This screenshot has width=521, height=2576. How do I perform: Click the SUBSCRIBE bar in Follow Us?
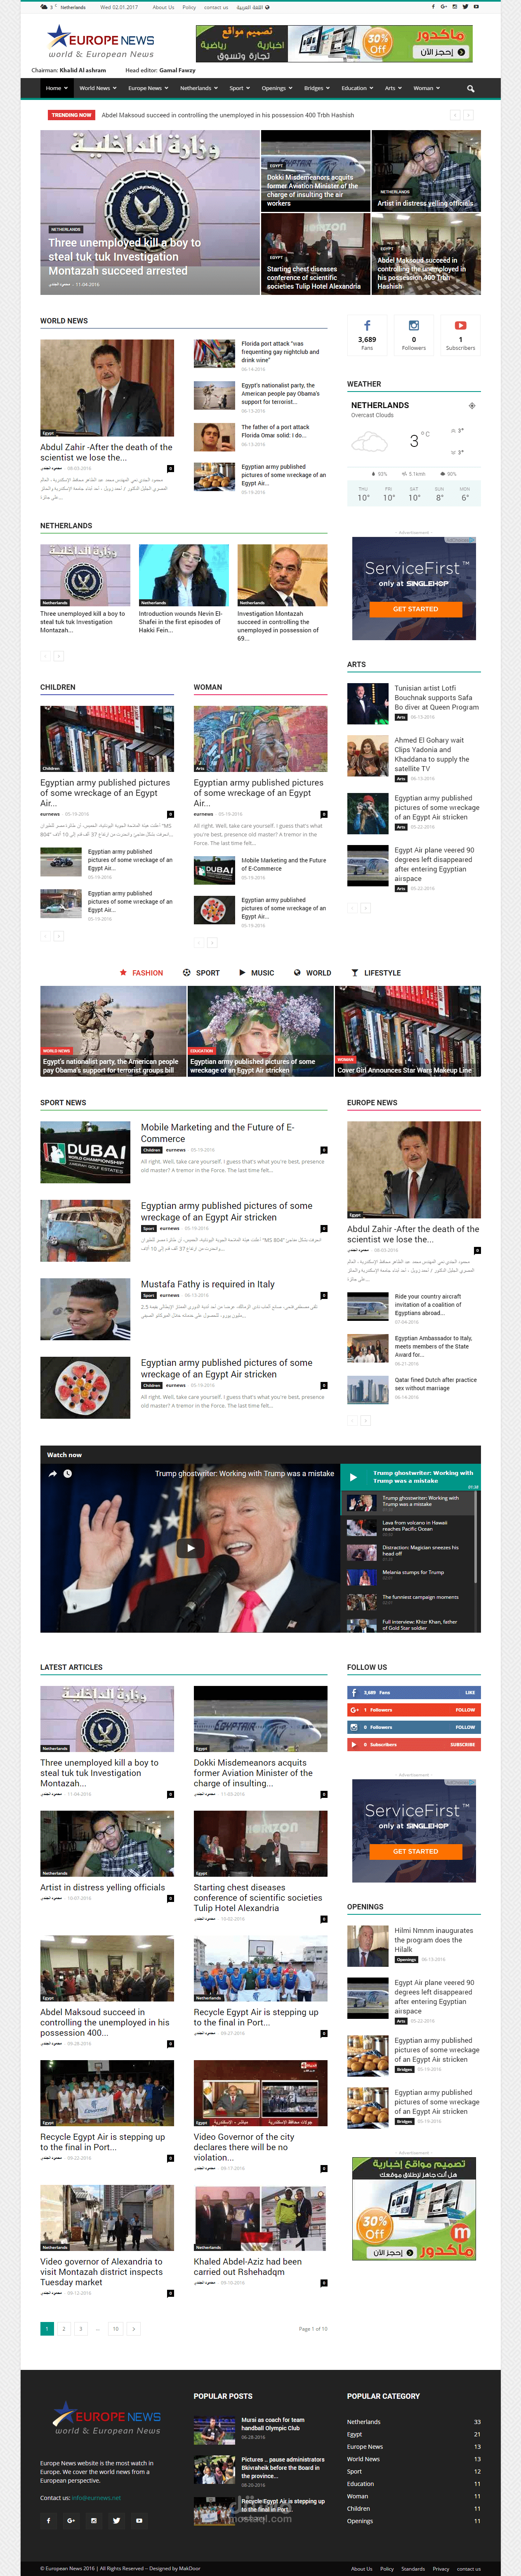point(414,1744)
